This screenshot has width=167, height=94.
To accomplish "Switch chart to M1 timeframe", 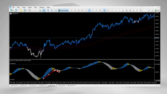I will point(71,10).
